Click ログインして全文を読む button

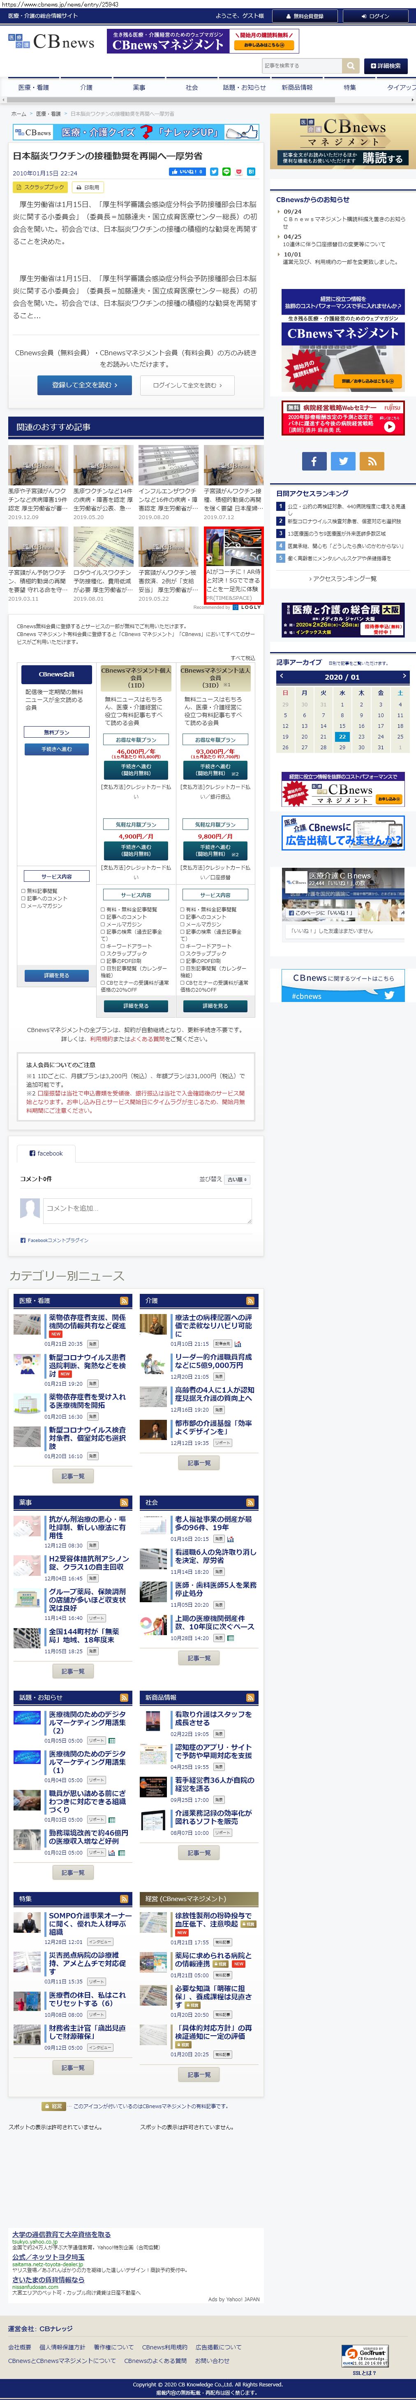click(188, 385)
